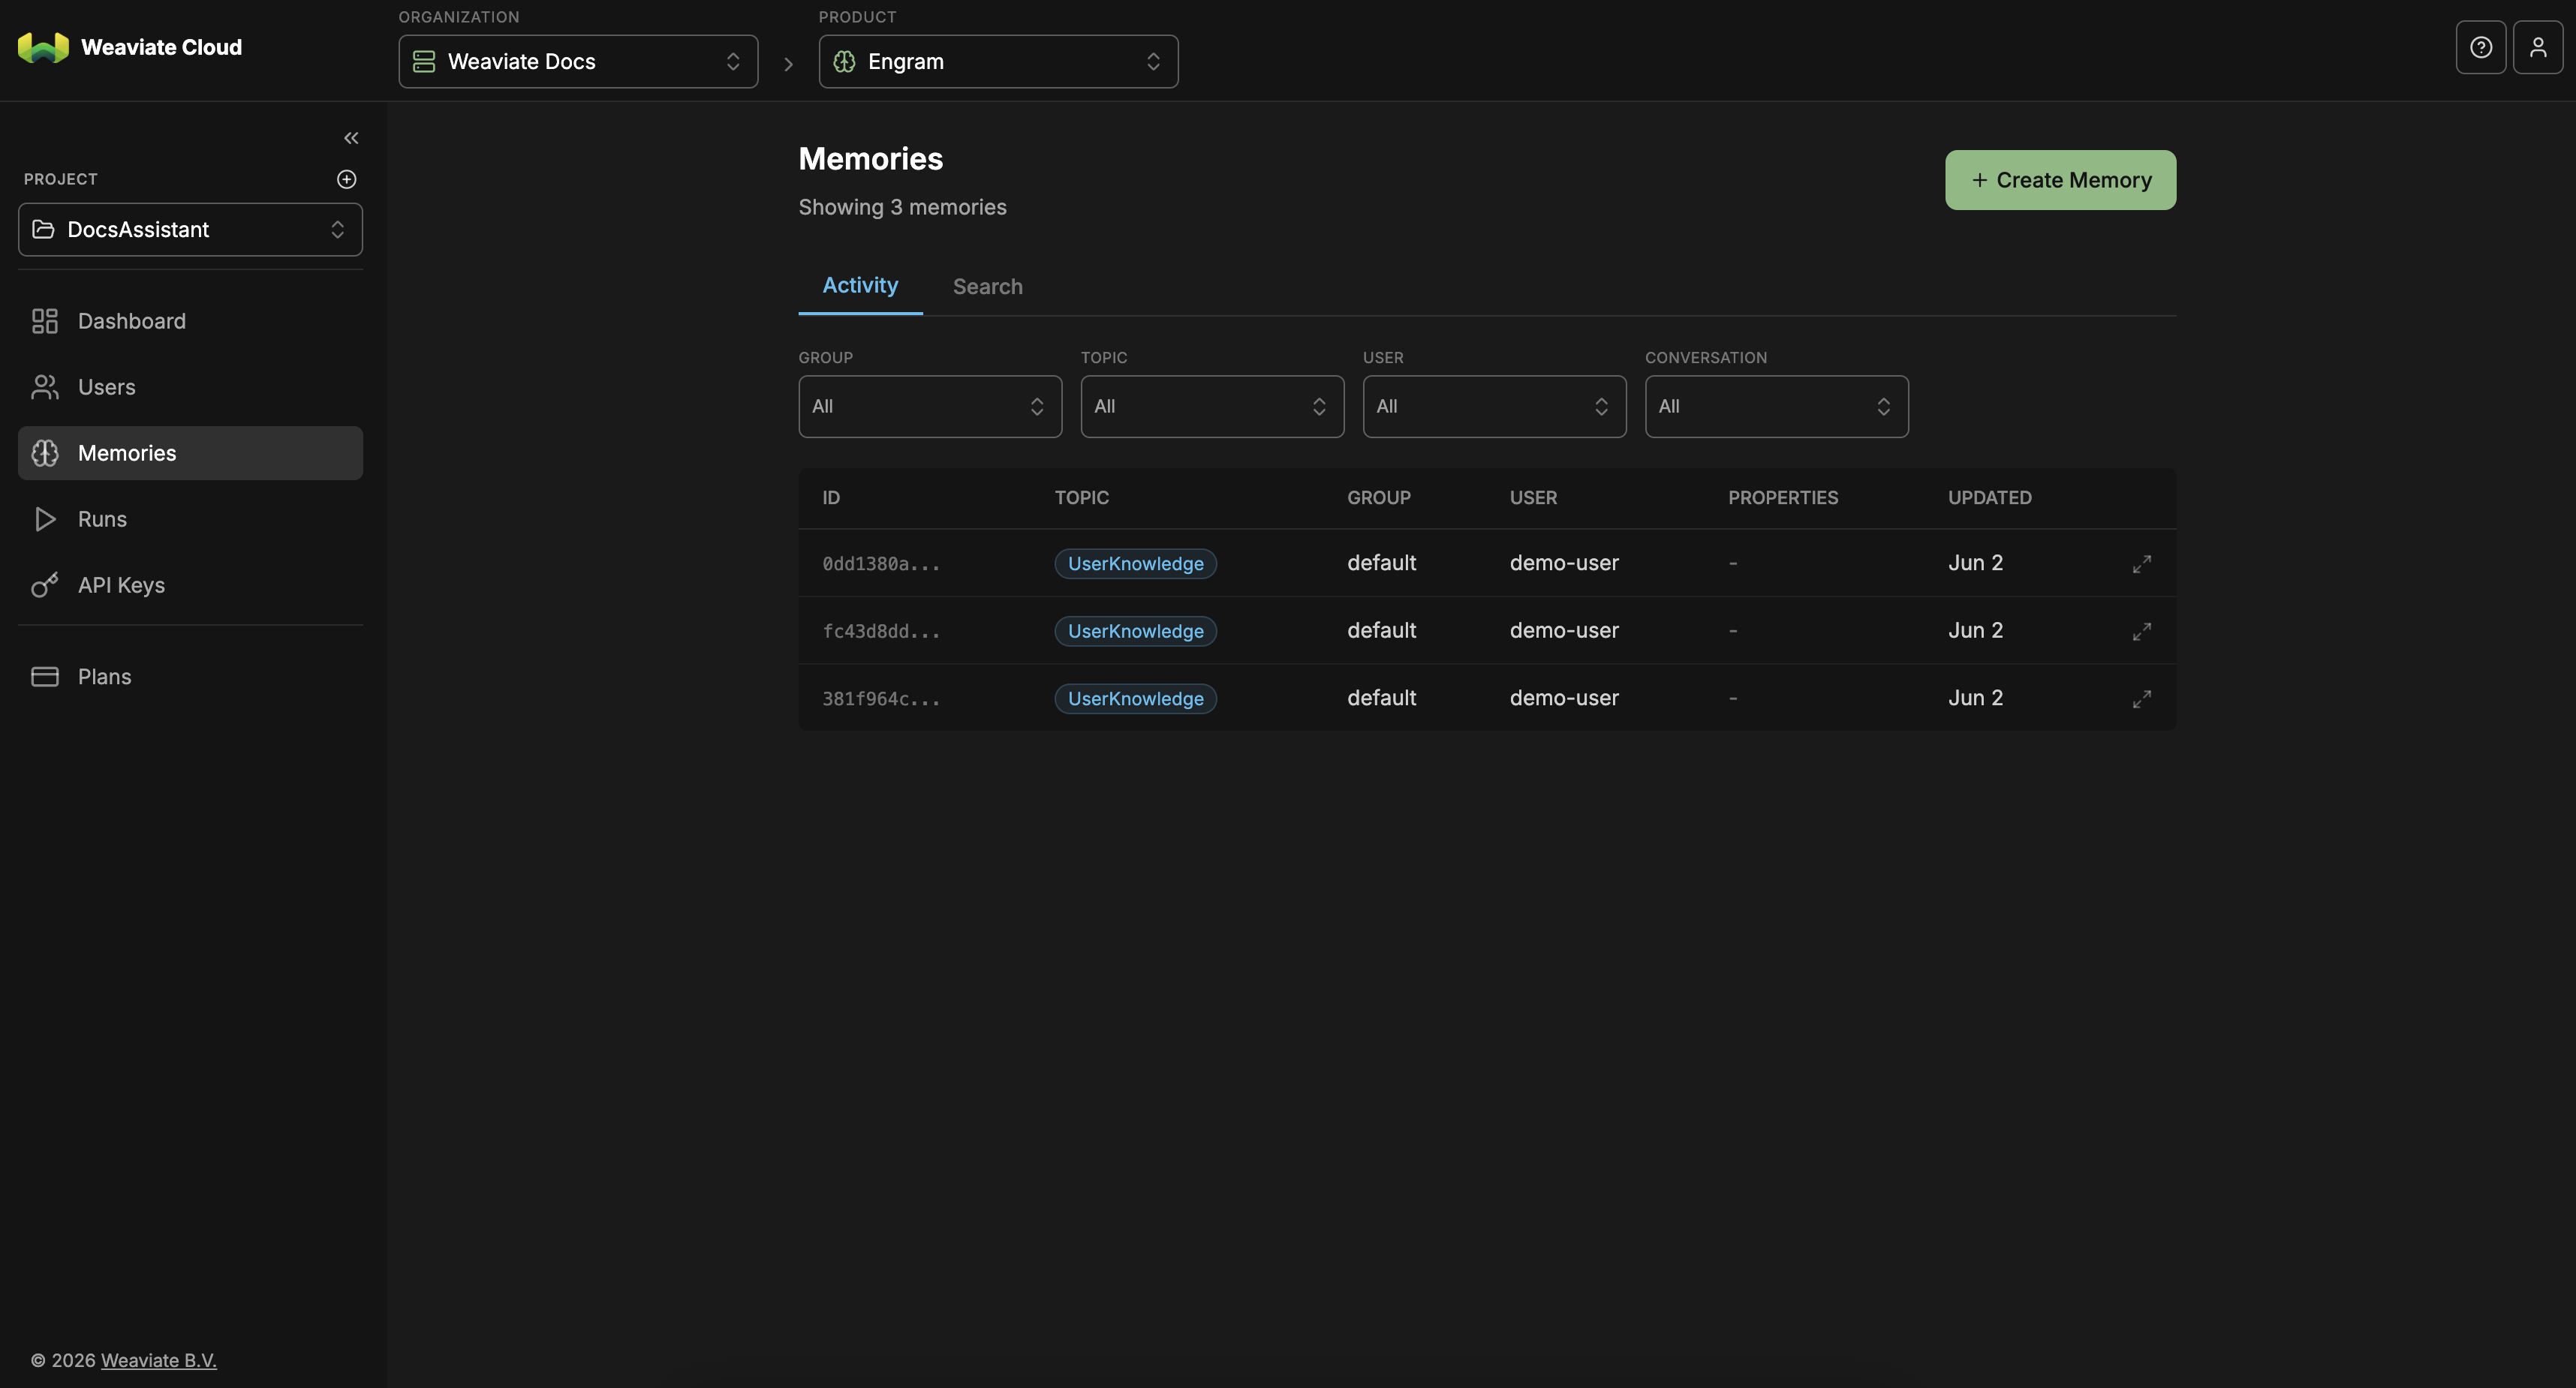Click the 'Showing 3 memories' text
Screen dimensions: 2576x1388
coord(902,207)
